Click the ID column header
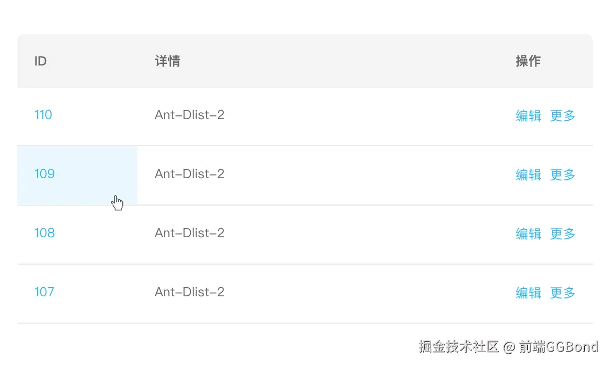This screenshot has width=610, height=365. (x=40, y=61)
